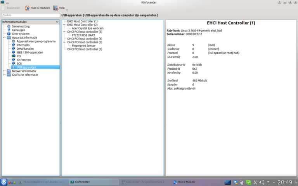This screenshot has width=298, height=186.
Task: Click the Zoeken search field
Action: (x=30, y=15)
